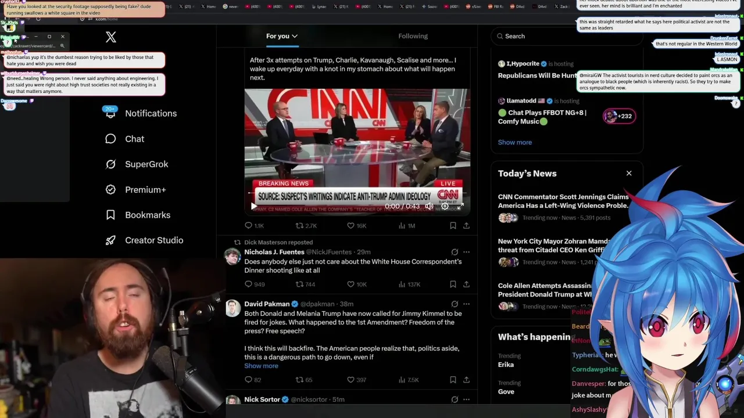Open Notifications menu item
This screenshot has width=744, height=418.
151,113
